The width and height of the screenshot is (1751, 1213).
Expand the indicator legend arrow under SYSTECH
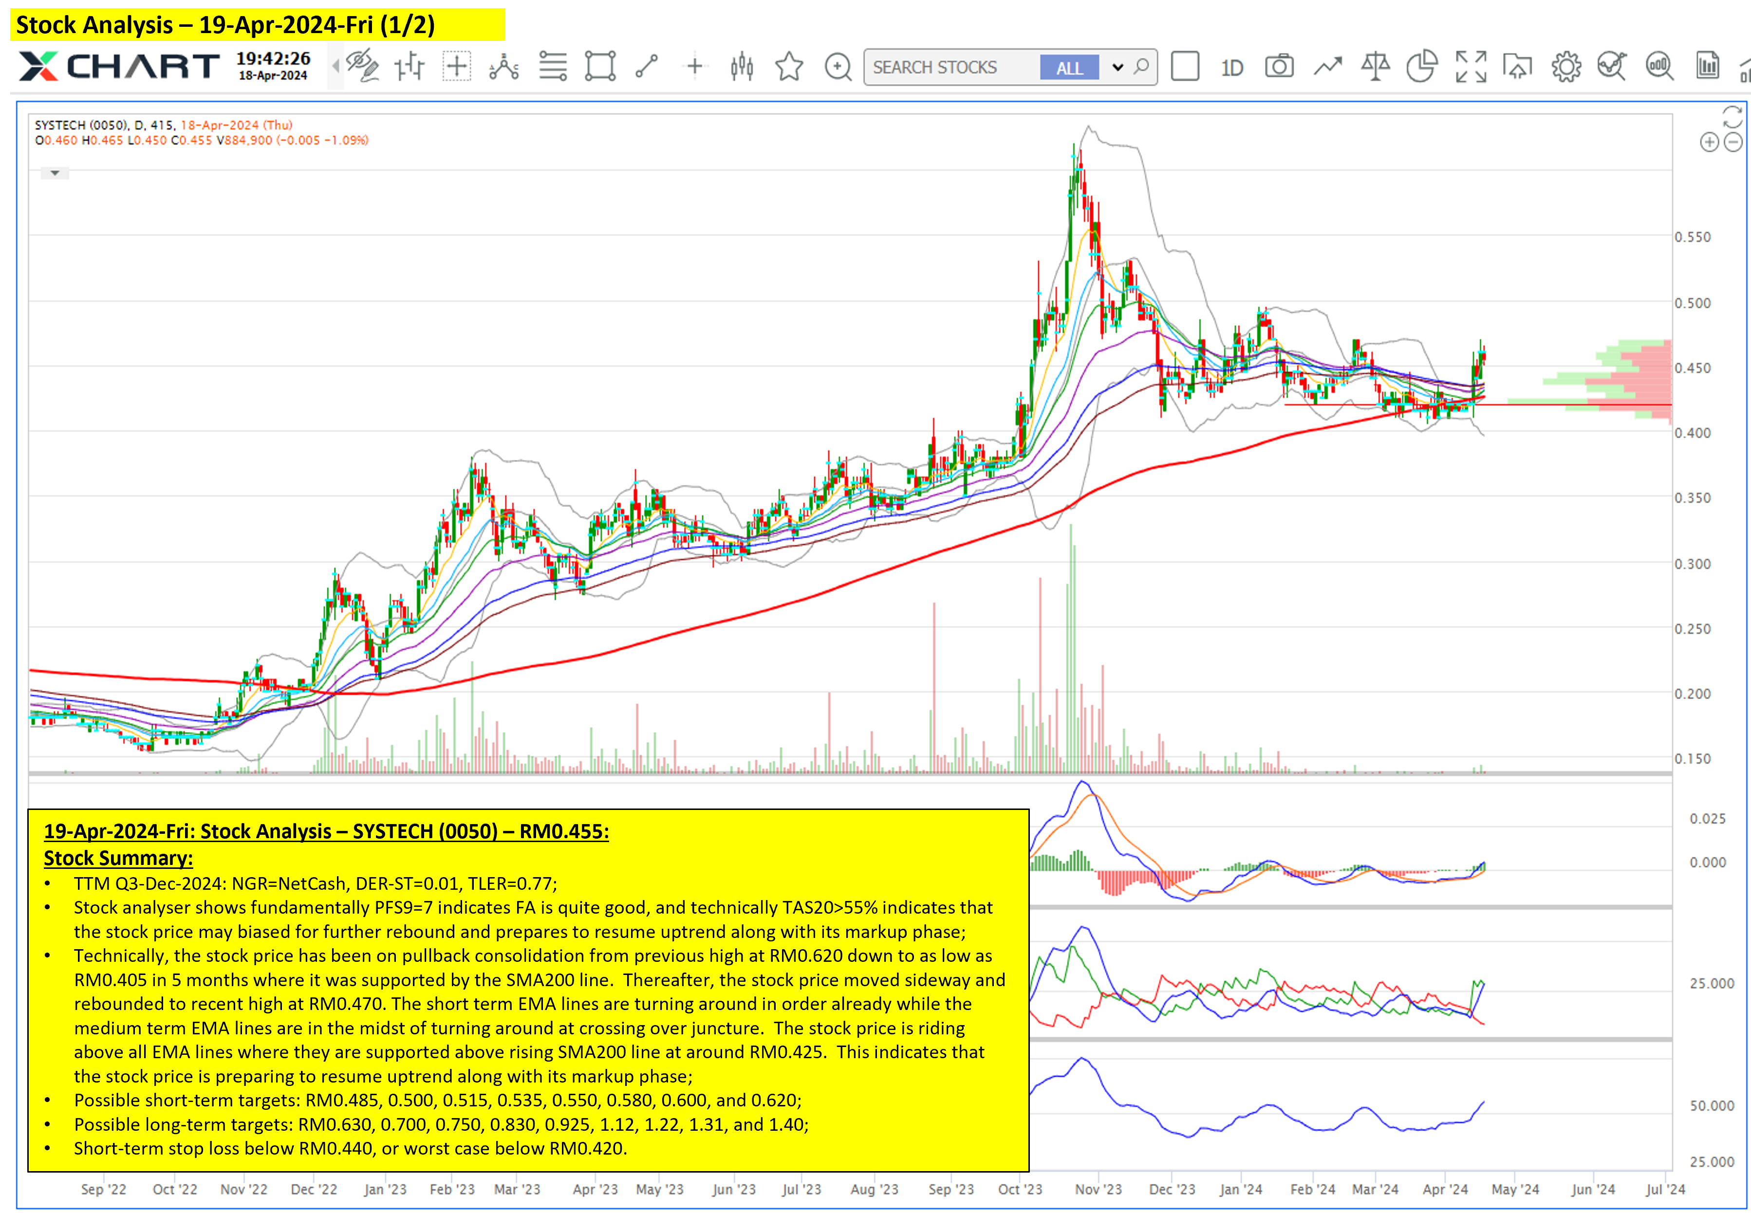pos(55,173)
